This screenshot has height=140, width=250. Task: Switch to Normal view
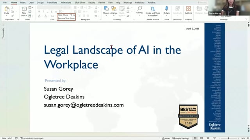[195, 138]
